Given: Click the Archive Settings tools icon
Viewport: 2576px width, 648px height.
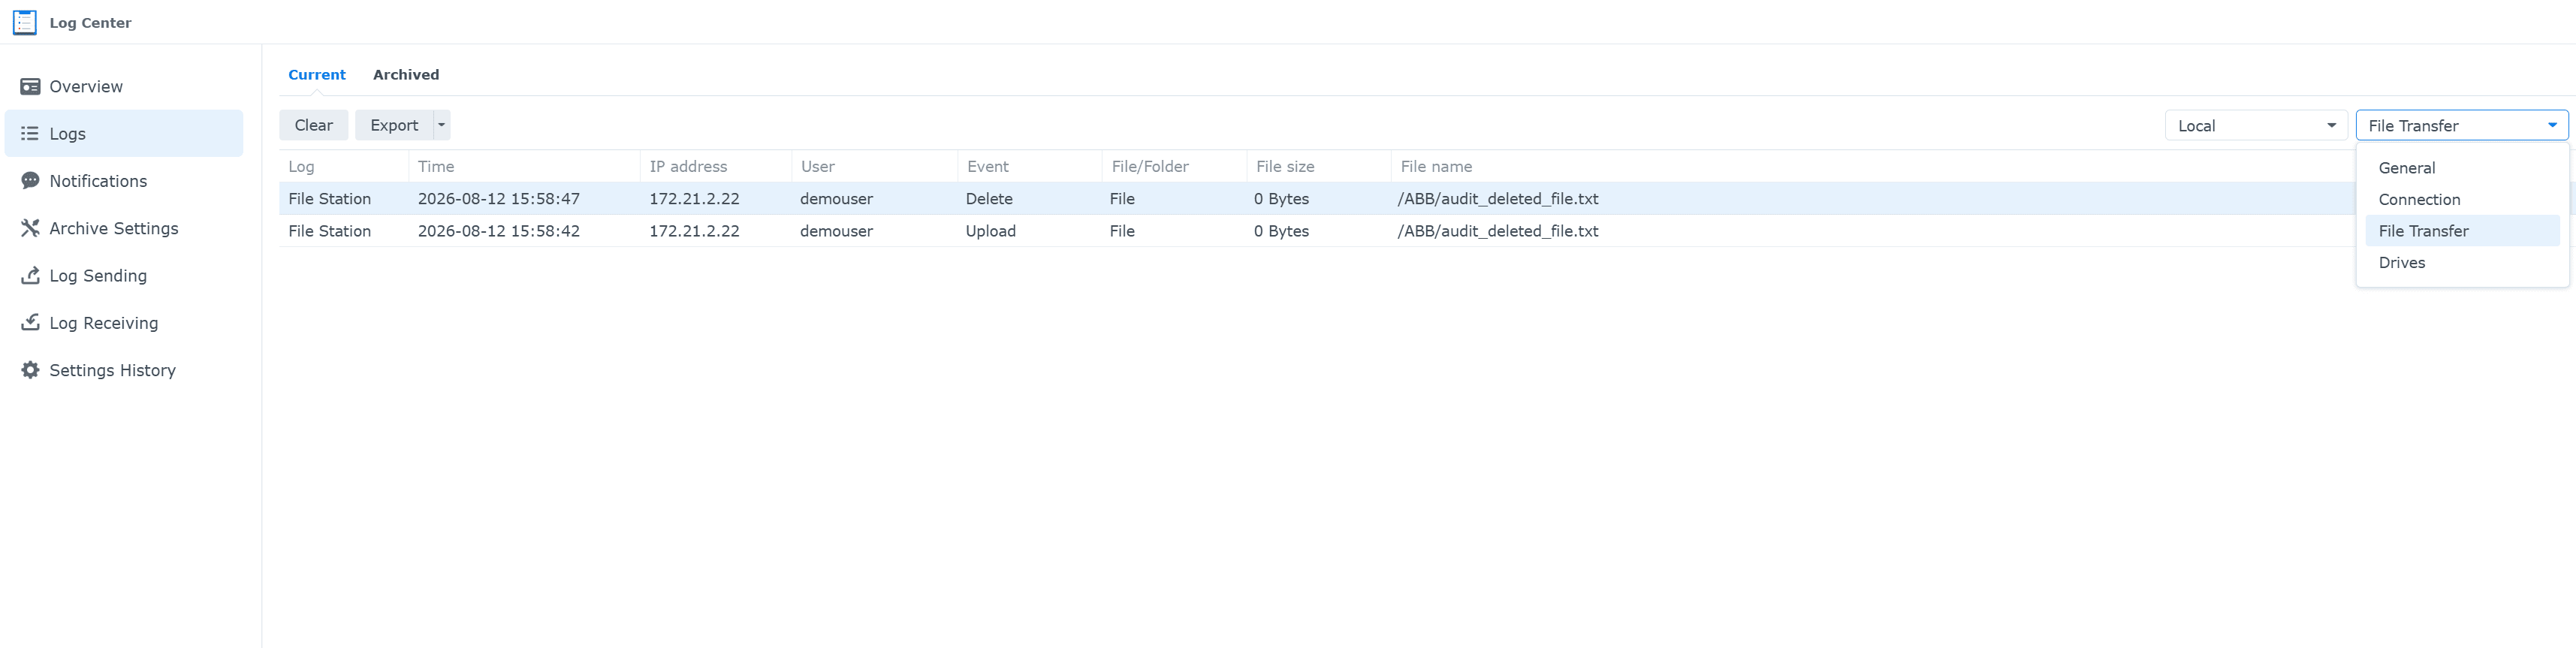Looking at the screenshot, I should [x=30, y=228].
